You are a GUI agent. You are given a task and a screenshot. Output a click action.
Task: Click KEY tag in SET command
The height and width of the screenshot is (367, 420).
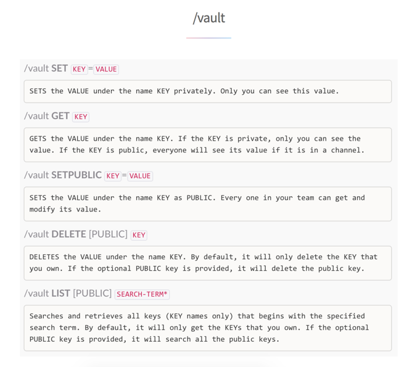point(79,69)
